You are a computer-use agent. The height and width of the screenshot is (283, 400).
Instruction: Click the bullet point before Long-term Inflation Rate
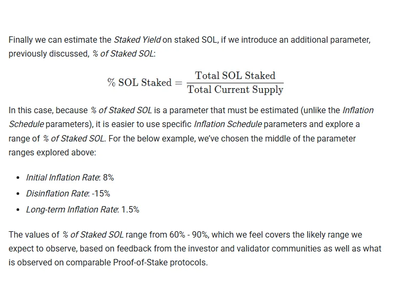click(18, 210)
